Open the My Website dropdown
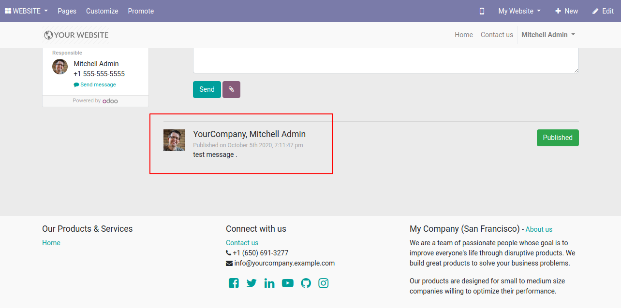 (x=519, y=11)
